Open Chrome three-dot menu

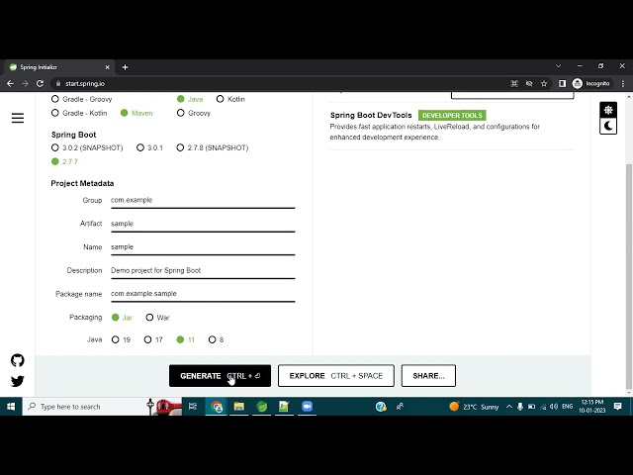click(623, 83)
